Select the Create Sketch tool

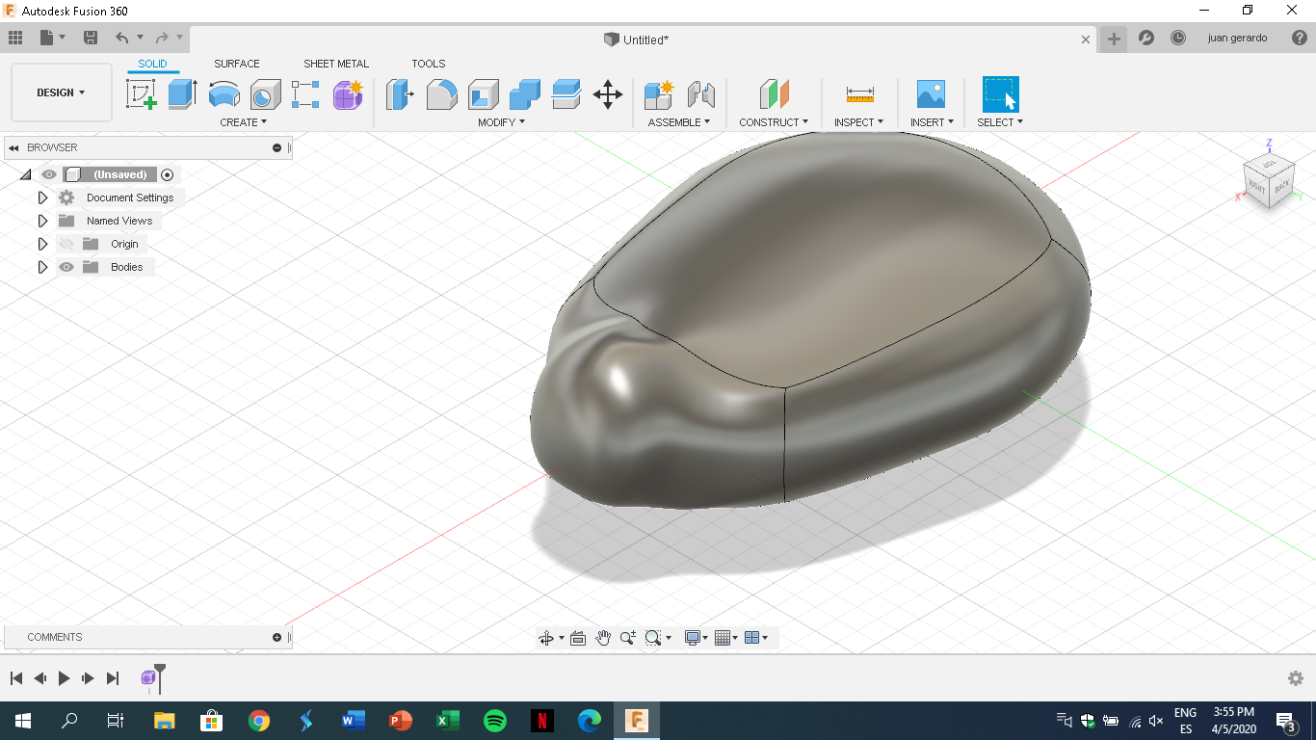click(x=141, y=93)
